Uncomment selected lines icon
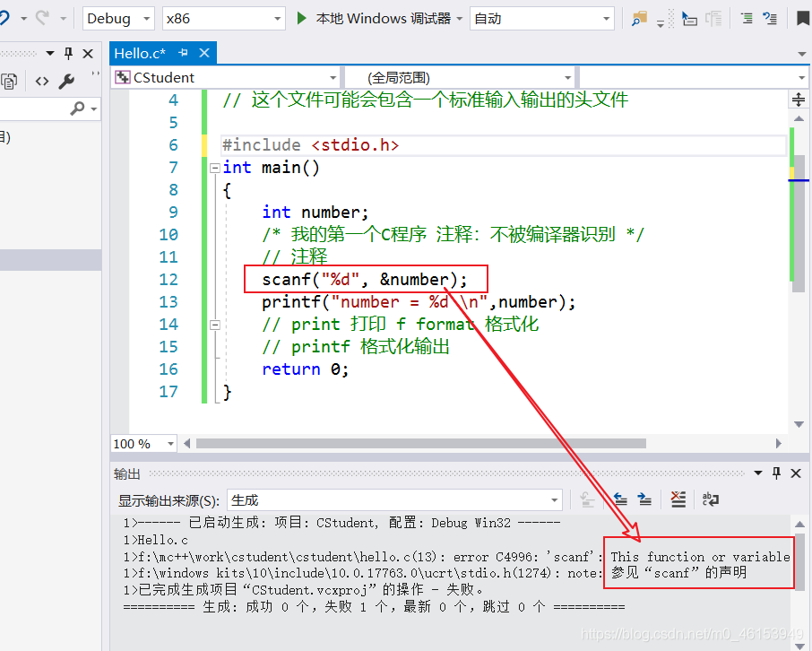 click(770, 19)
